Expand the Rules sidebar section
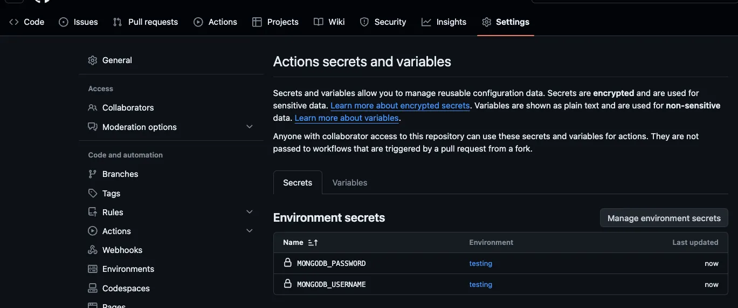 (249, 212)
